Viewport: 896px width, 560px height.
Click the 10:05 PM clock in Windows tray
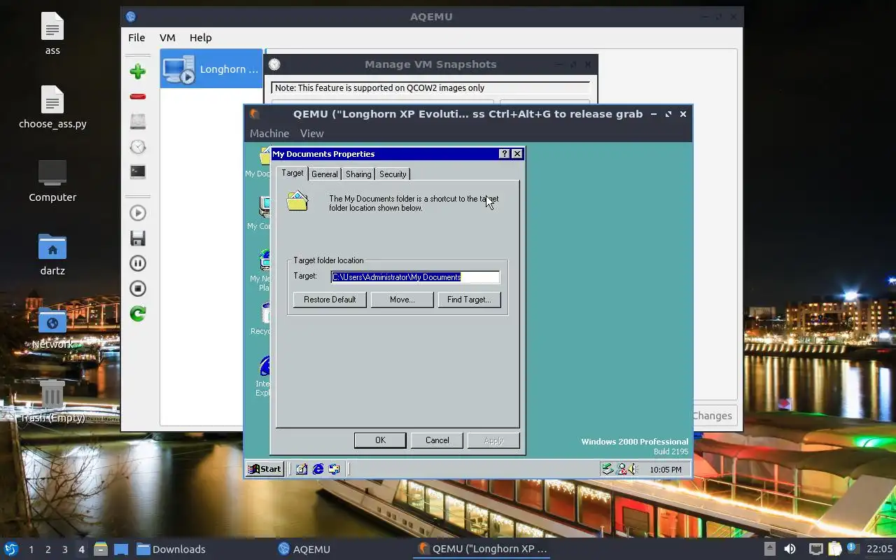665,470
